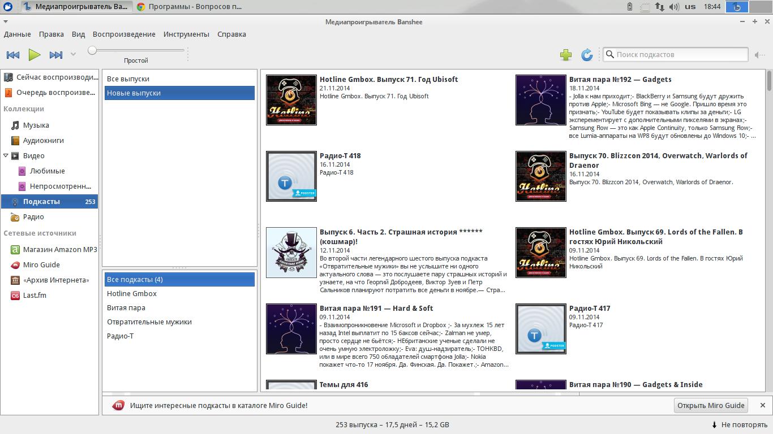Screen dimensions: 773x434
Task: Open the playback order dropdown arrow beside Next
Action: (x=73, y=55)
